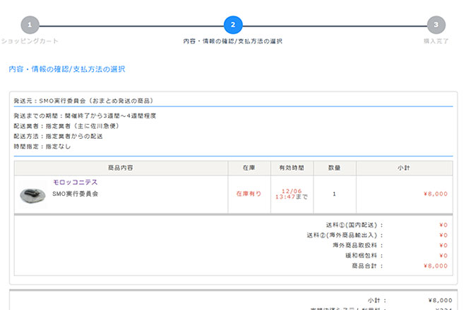Click the 有効時間 column header
The height and width of the screenshot is (310, 466).
pyautogui.click(x=292, y=168)
